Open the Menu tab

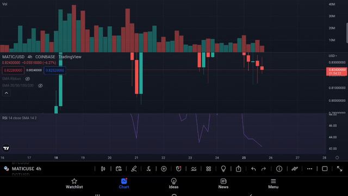[x=273, y=184]
